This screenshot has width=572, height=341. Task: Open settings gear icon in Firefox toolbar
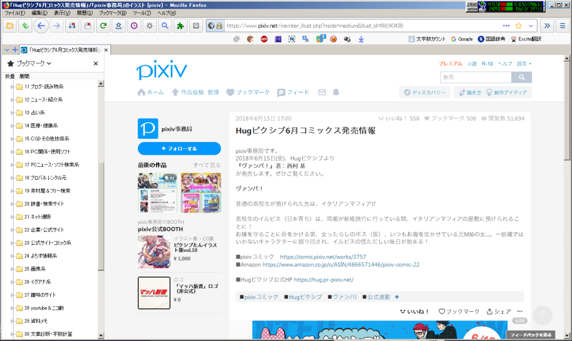click(149, 26)
